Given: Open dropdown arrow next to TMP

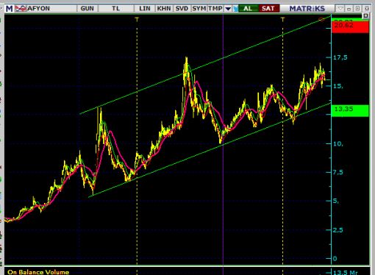Looking at the screenshot, I should coord(228,9).
